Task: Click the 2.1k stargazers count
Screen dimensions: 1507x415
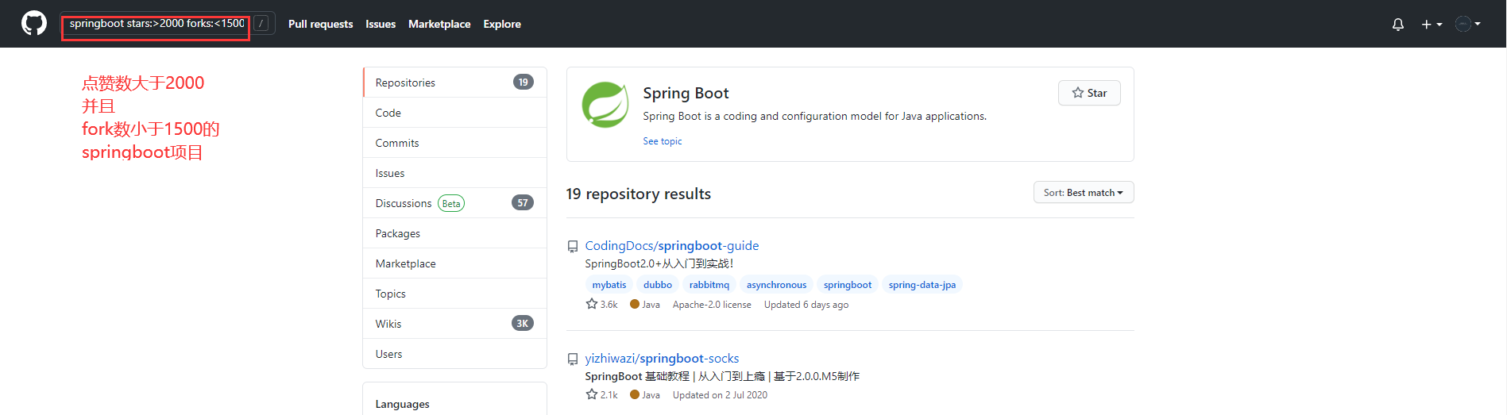Action: [x=601, y=395]
